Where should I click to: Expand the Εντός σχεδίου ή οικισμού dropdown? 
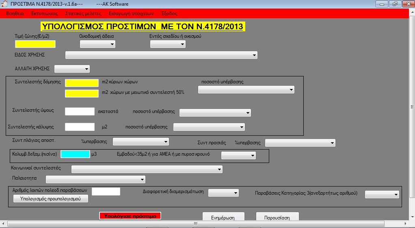tap(168, 44)
